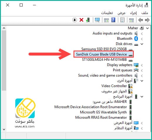The height and width of the screenshot is (140, 152).
Task: Click the أجهزة النظام system devices icon
Action: [136, 128]
